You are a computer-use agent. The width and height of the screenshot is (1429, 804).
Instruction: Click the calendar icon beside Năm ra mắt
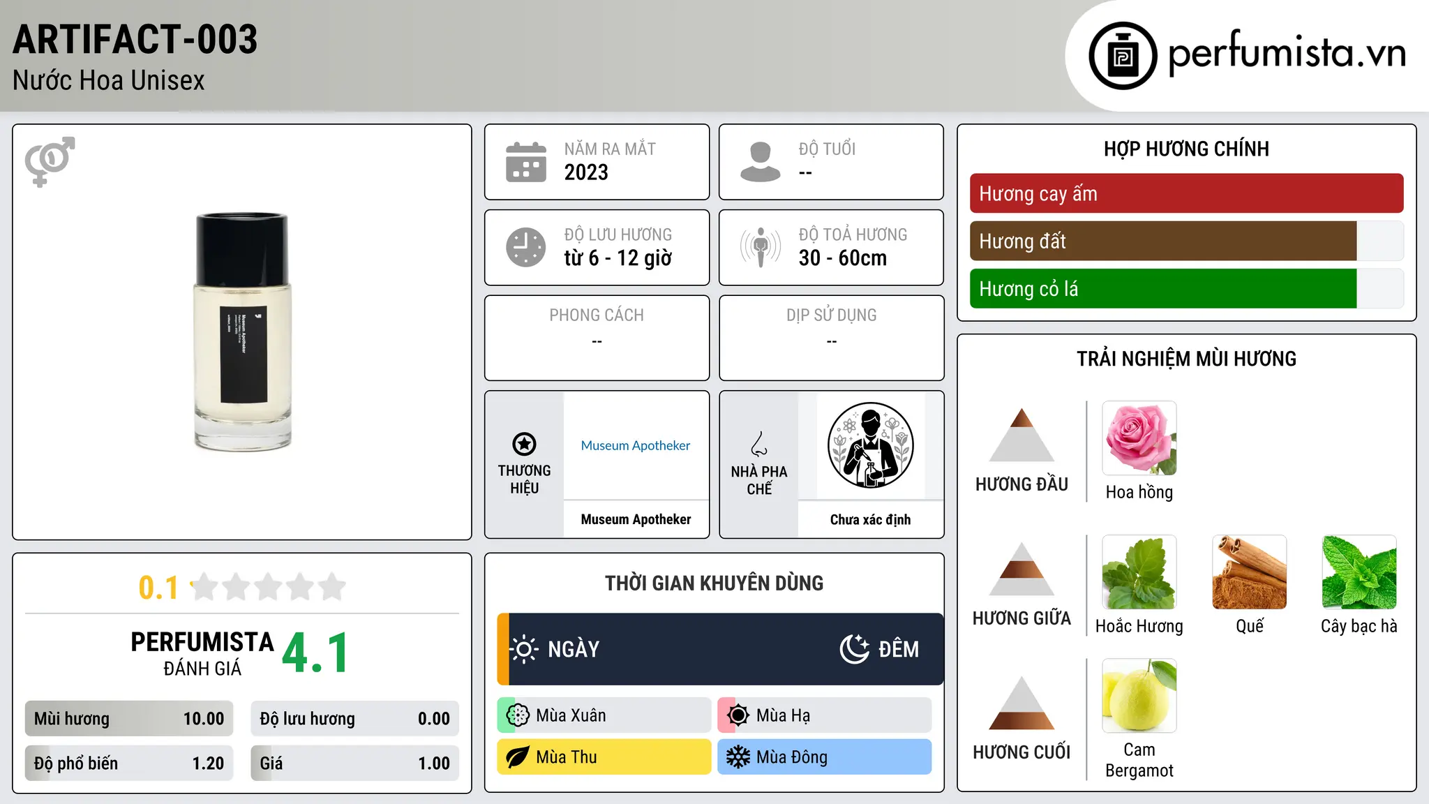(526, 162)
